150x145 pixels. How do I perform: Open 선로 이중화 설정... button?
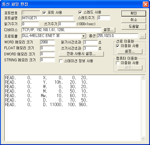[x=130, y=52]
